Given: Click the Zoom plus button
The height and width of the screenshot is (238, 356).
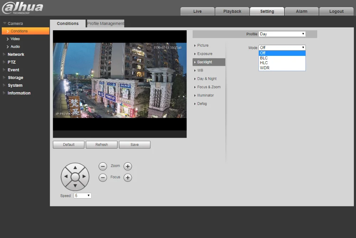Looking at the screenshot, I should pyautogui.click(x=127, y=166).
